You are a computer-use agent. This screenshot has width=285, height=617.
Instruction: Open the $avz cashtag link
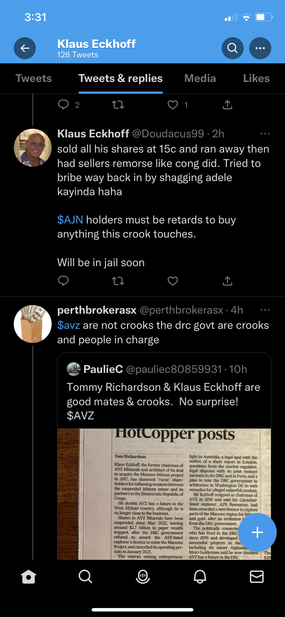click(68, 325)
